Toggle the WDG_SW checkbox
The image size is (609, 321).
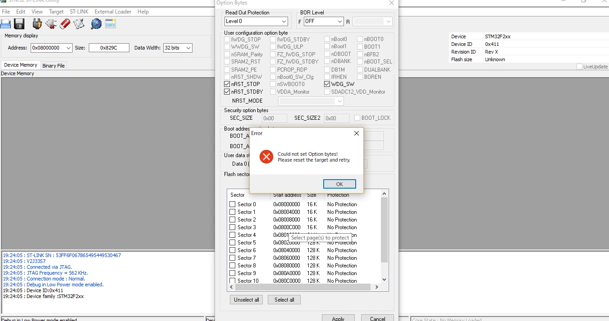click(327, 84)
